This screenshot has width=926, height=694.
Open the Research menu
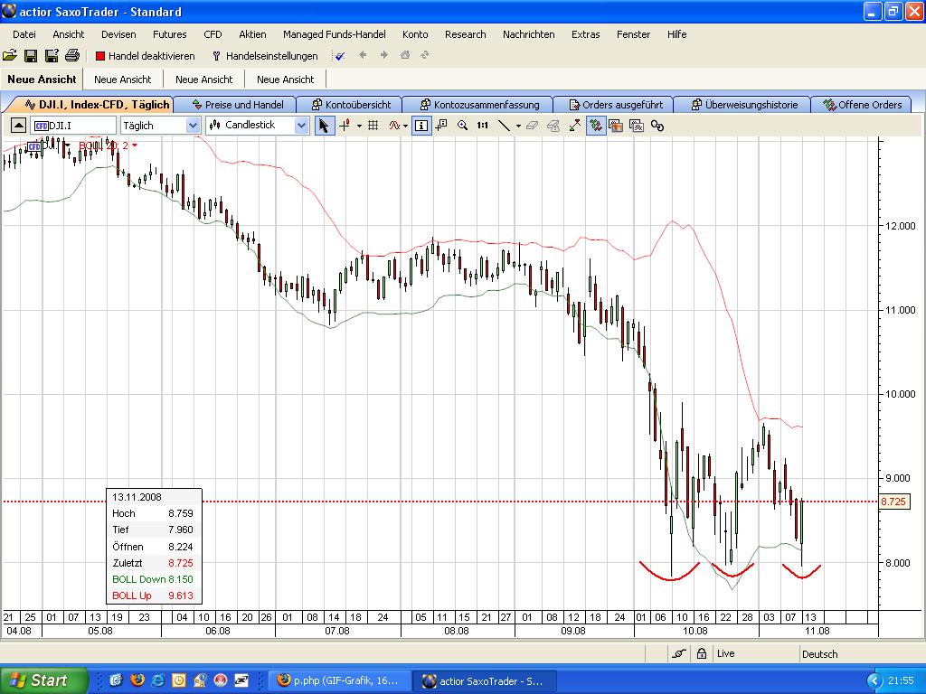pos(465,34)
